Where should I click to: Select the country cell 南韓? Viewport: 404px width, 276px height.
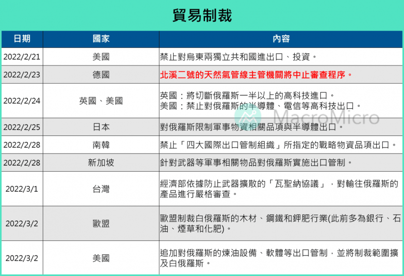101,145
